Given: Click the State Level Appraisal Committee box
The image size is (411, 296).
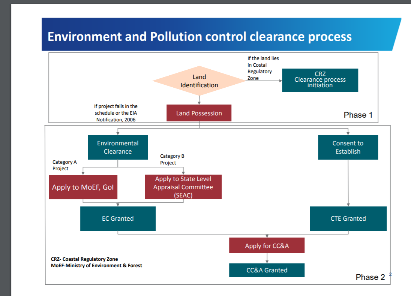Looking at the screenshot, I should pyautogui.click(x=183, y=187).
